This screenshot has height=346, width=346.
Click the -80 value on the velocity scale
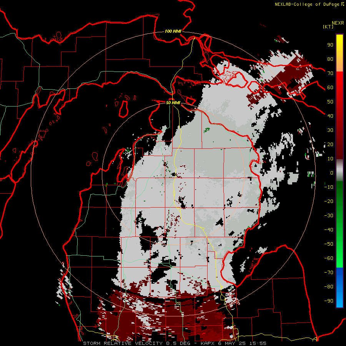pyautogui.click(x=329, y=287)
